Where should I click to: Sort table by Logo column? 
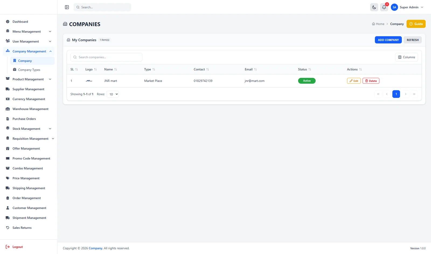pyautogui.click(x=91, y=69)
